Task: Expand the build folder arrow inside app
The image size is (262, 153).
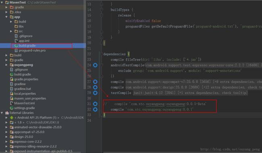Action: 11,22
